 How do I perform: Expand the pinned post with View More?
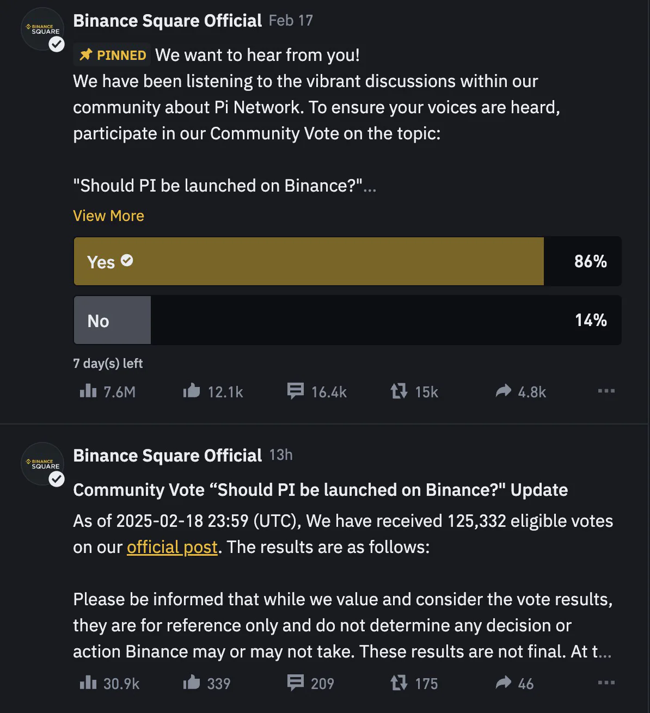(108, 216)
